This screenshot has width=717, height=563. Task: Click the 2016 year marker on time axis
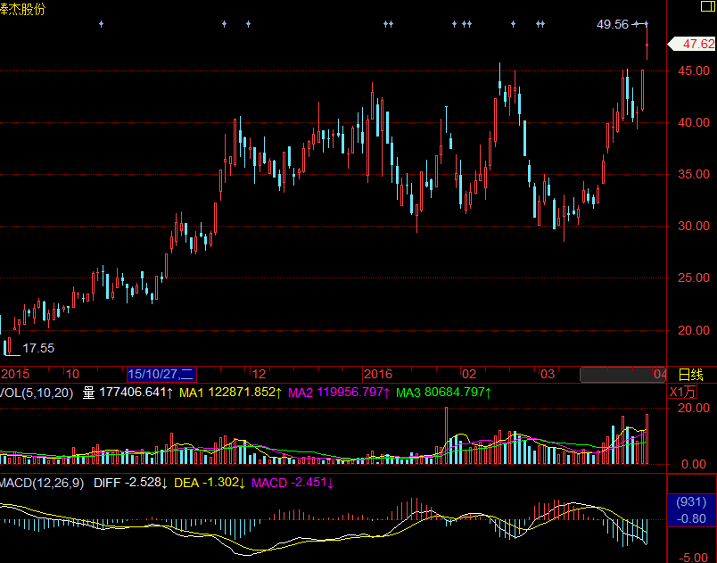(x=378, y=374)
